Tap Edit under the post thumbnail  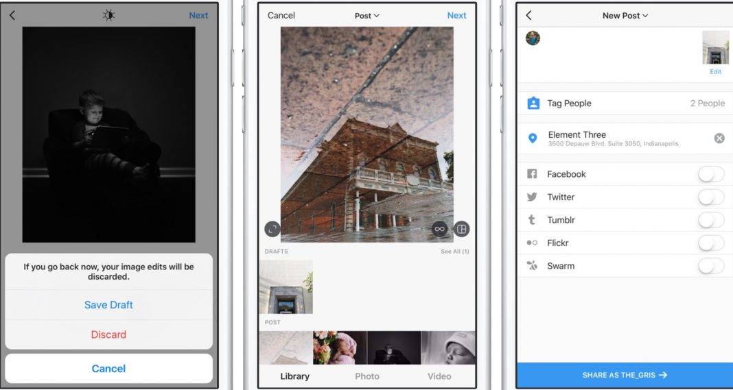point(715,71)
